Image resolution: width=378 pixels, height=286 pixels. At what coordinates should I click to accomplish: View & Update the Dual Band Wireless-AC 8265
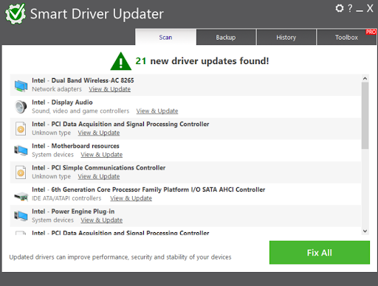pyautogui.click(x=110, y=89)
